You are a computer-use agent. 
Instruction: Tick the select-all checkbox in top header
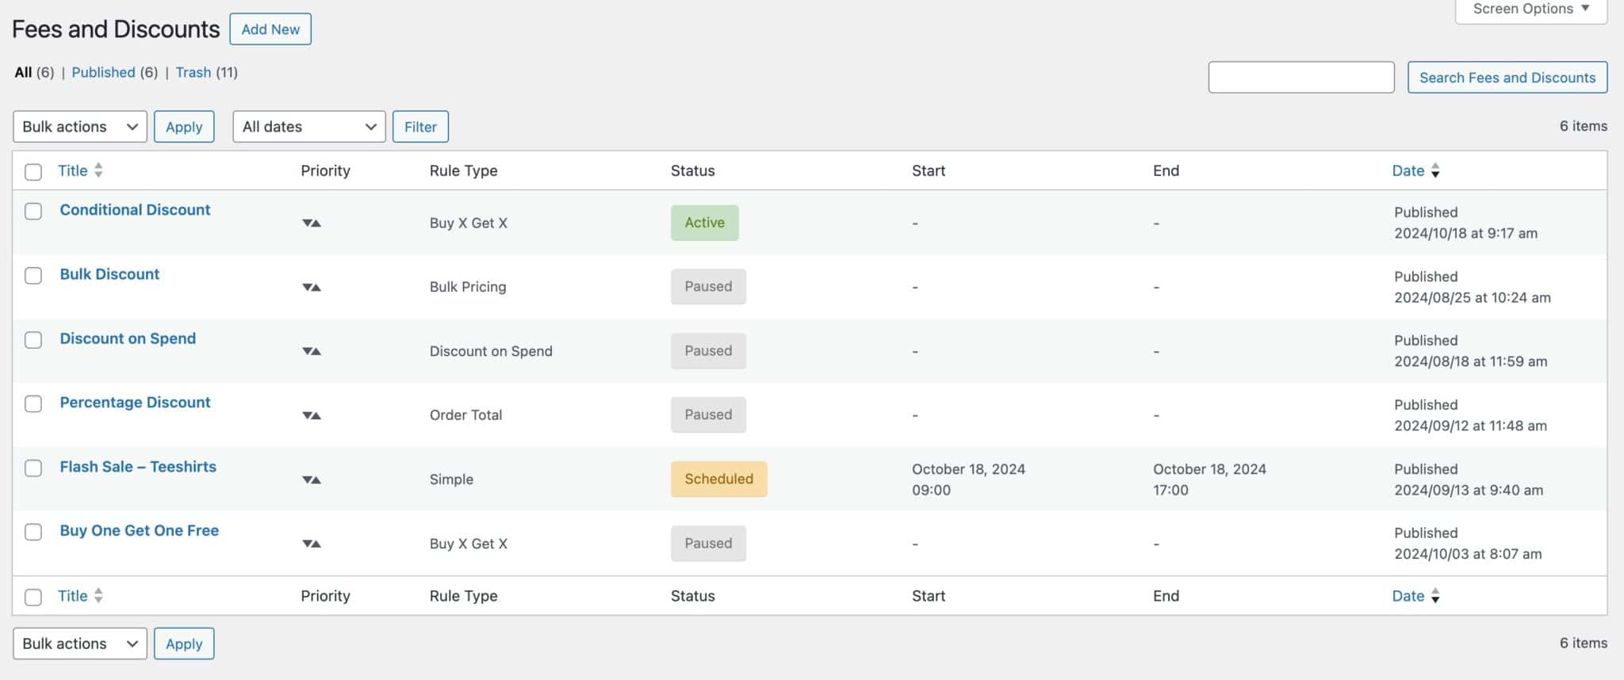tap(33, 172)
